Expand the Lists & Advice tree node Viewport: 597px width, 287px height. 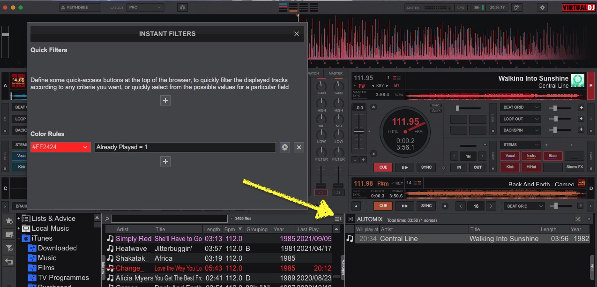[19, 219]
